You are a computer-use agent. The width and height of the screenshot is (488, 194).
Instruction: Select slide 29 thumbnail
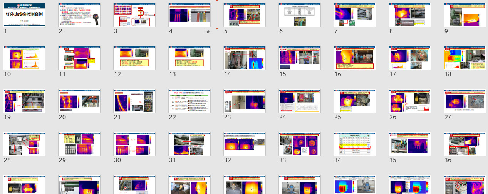(79, 144)
